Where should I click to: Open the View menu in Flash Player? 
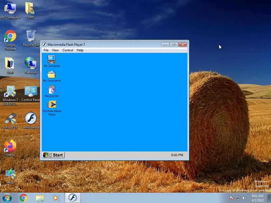tap(55, 50)
